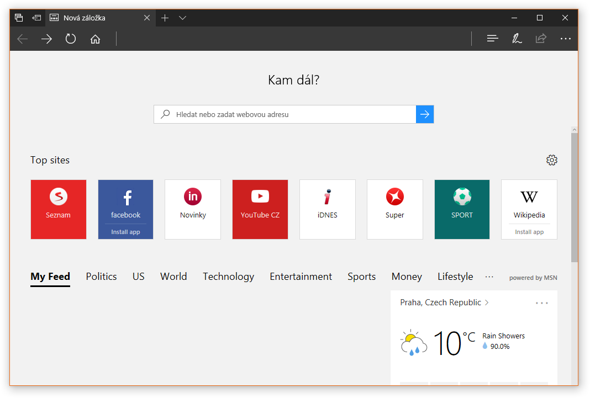Expand tab previews chevron
Screen dimensions: 590x398
click(x=182, y=18)
